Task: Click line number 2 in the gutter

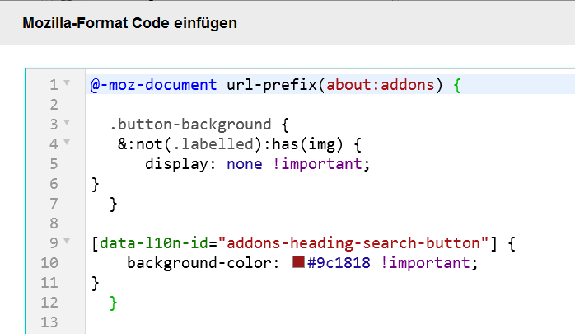Action: (54, 104)
